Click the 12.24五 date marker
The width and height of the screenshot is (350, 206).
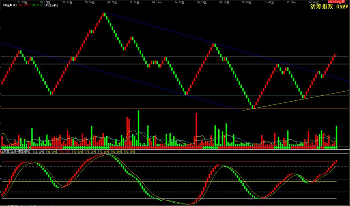tap(135, 2)
